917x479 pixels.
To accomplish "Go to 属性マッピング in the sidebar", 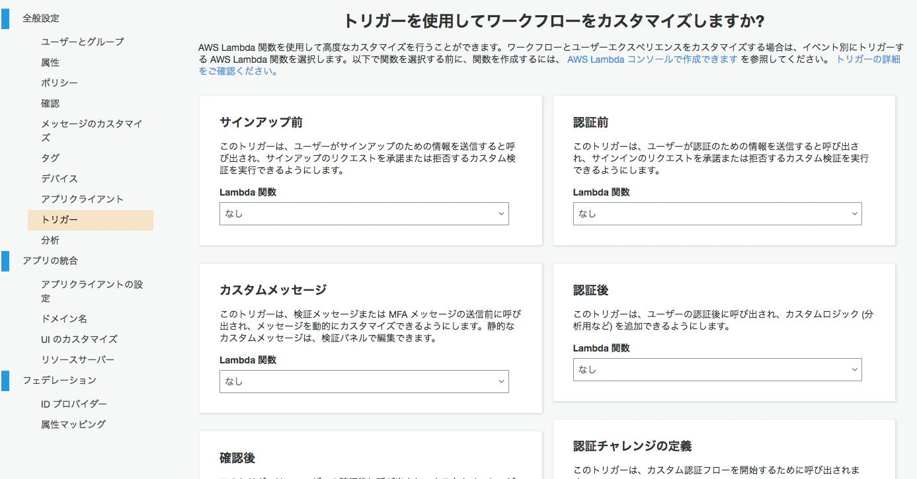I will [73, 424].
